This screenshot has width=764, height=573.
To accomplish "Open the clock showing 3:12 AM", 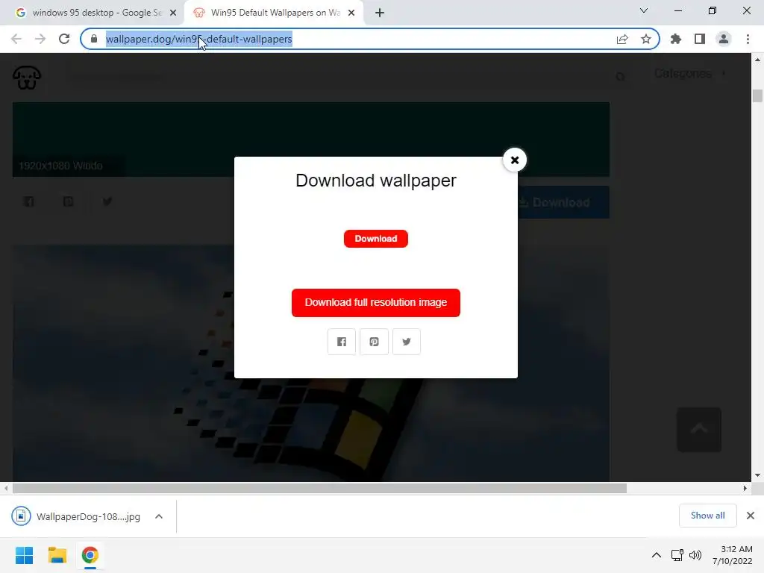I will coord(733,555).
